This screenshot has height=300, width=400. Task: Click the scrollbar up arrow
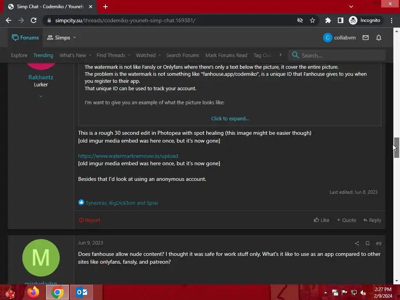(396, 31)
